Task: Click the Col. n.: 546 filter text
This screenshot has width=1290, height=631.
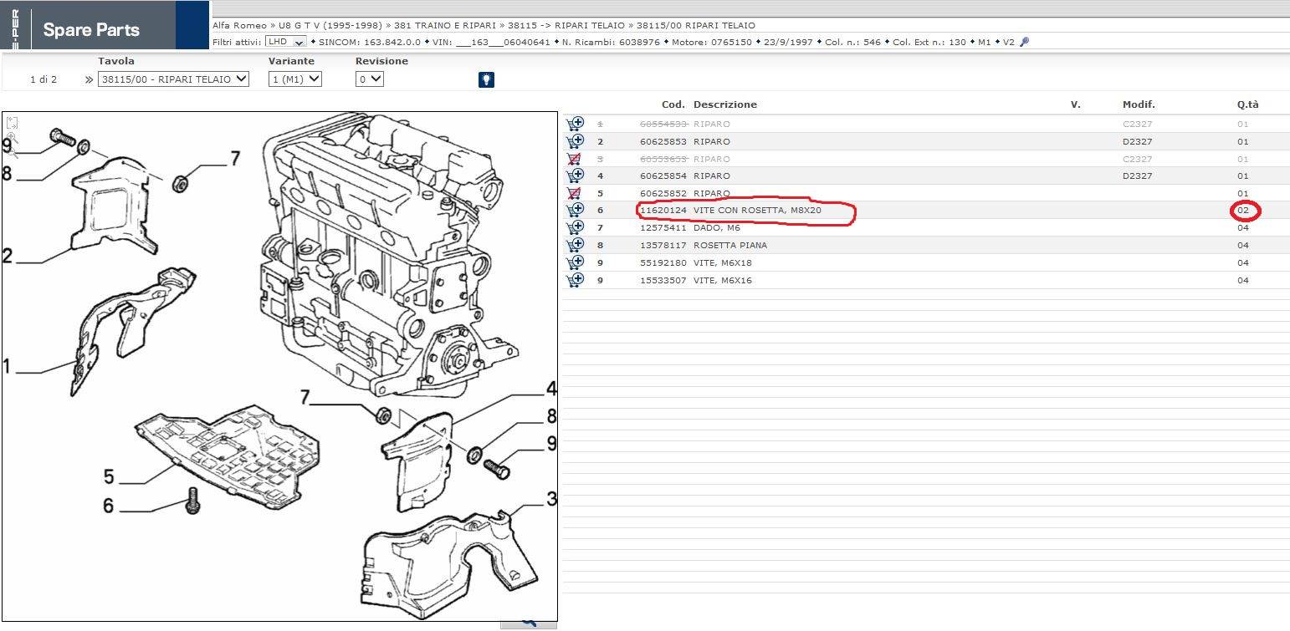Action: [x=853, y=42]
